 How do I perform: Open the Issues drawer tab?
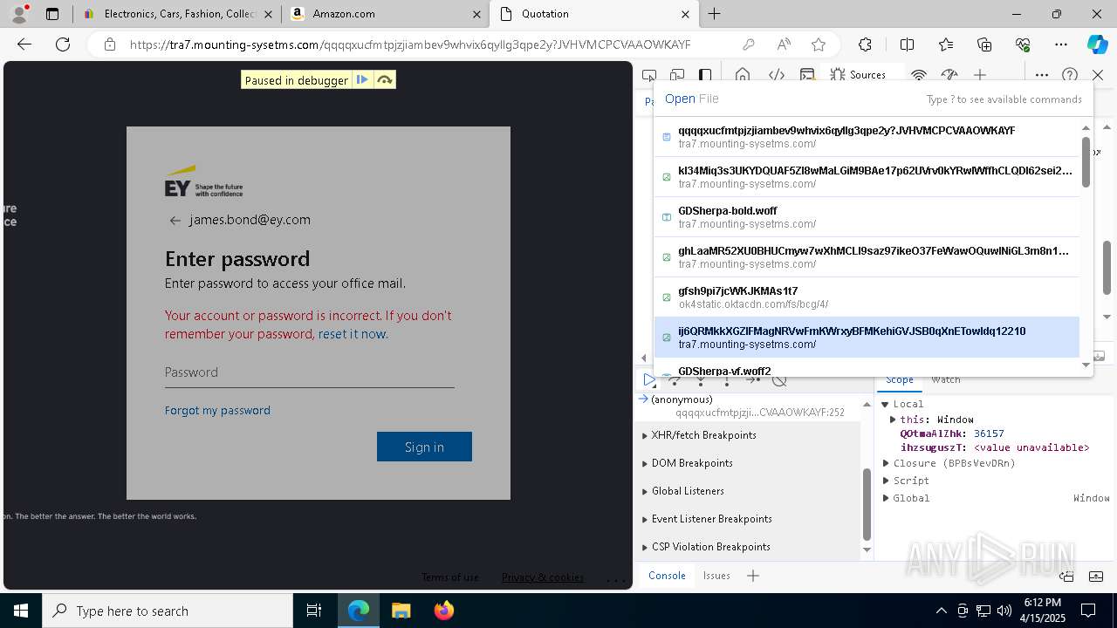[x=716, y=576]
